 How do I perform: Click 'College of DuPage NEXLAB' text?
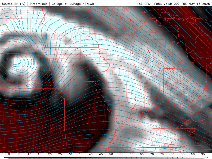pos(73,4)
